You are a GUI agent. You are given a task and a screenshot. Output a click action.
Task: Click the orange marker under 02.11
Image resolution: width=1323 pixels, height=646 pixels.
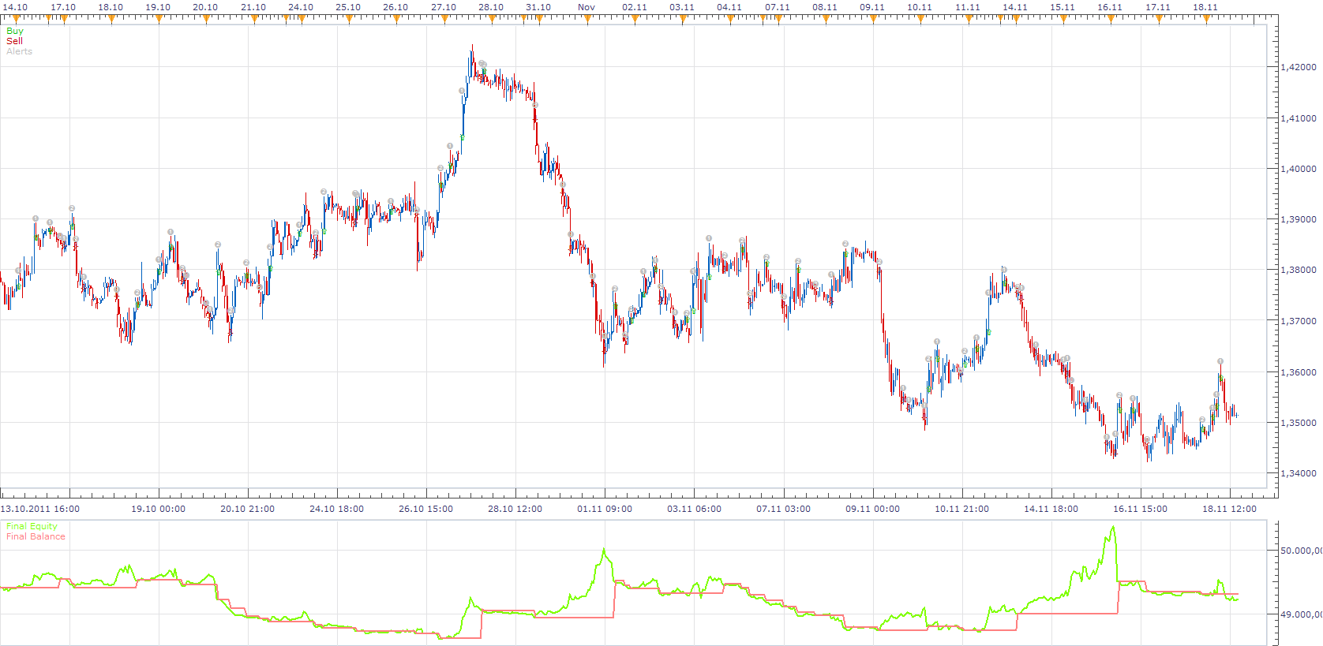coord(635,19)
